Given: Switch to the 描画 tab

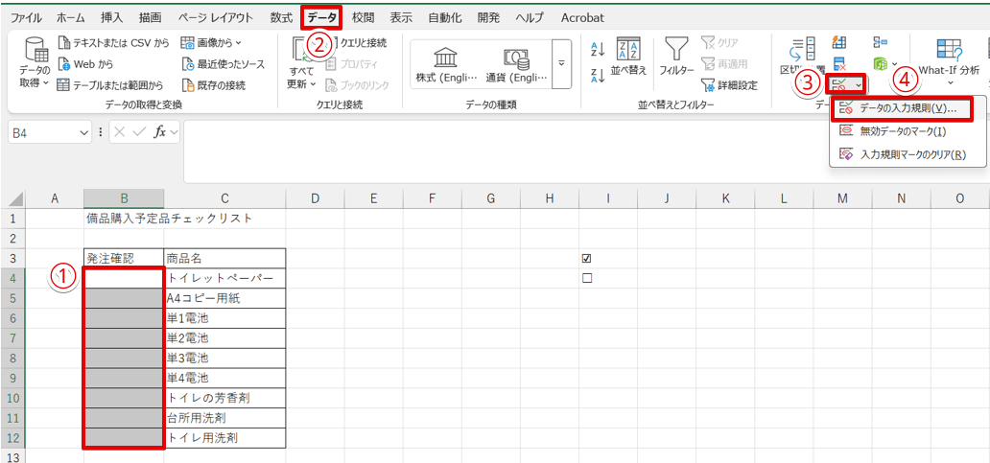Looking at the screenshot, I should point(149,17).
